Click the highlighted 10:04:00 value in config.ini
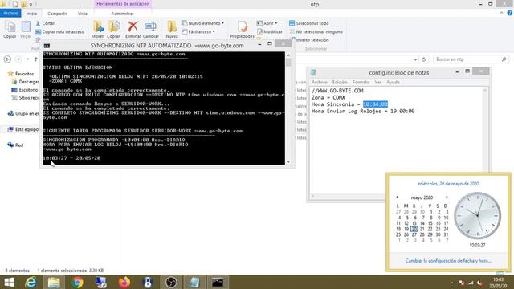 pos(375,104)
